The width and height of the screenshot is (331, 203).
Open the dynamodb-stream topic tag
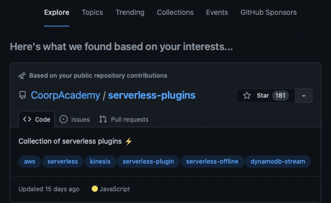pyautogui.click(x=278, y=162)
